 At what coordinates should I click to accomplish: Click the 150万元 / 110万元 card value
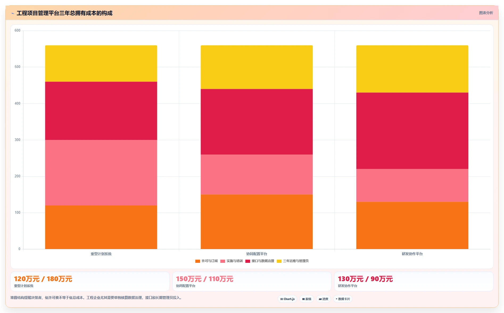coord(205,279)
